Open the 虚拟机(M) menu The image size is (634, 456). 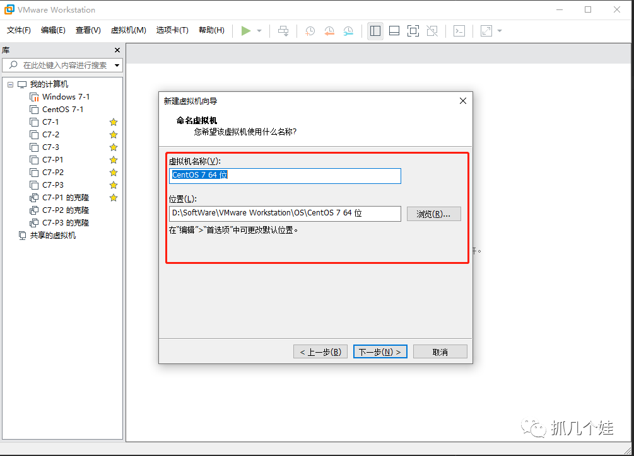point(129,30)
